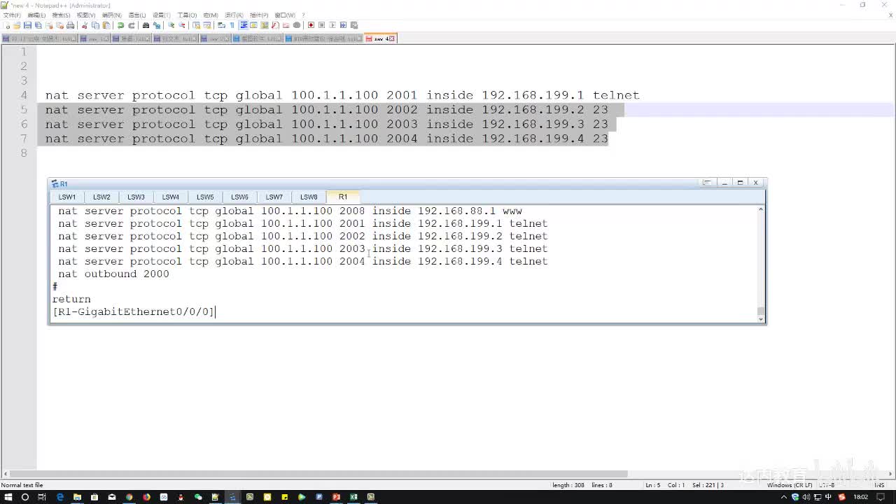This screenshot has height=504, width=896.
Task: Open Microsoft Edge from the taskbar
Action: (59, 497)
